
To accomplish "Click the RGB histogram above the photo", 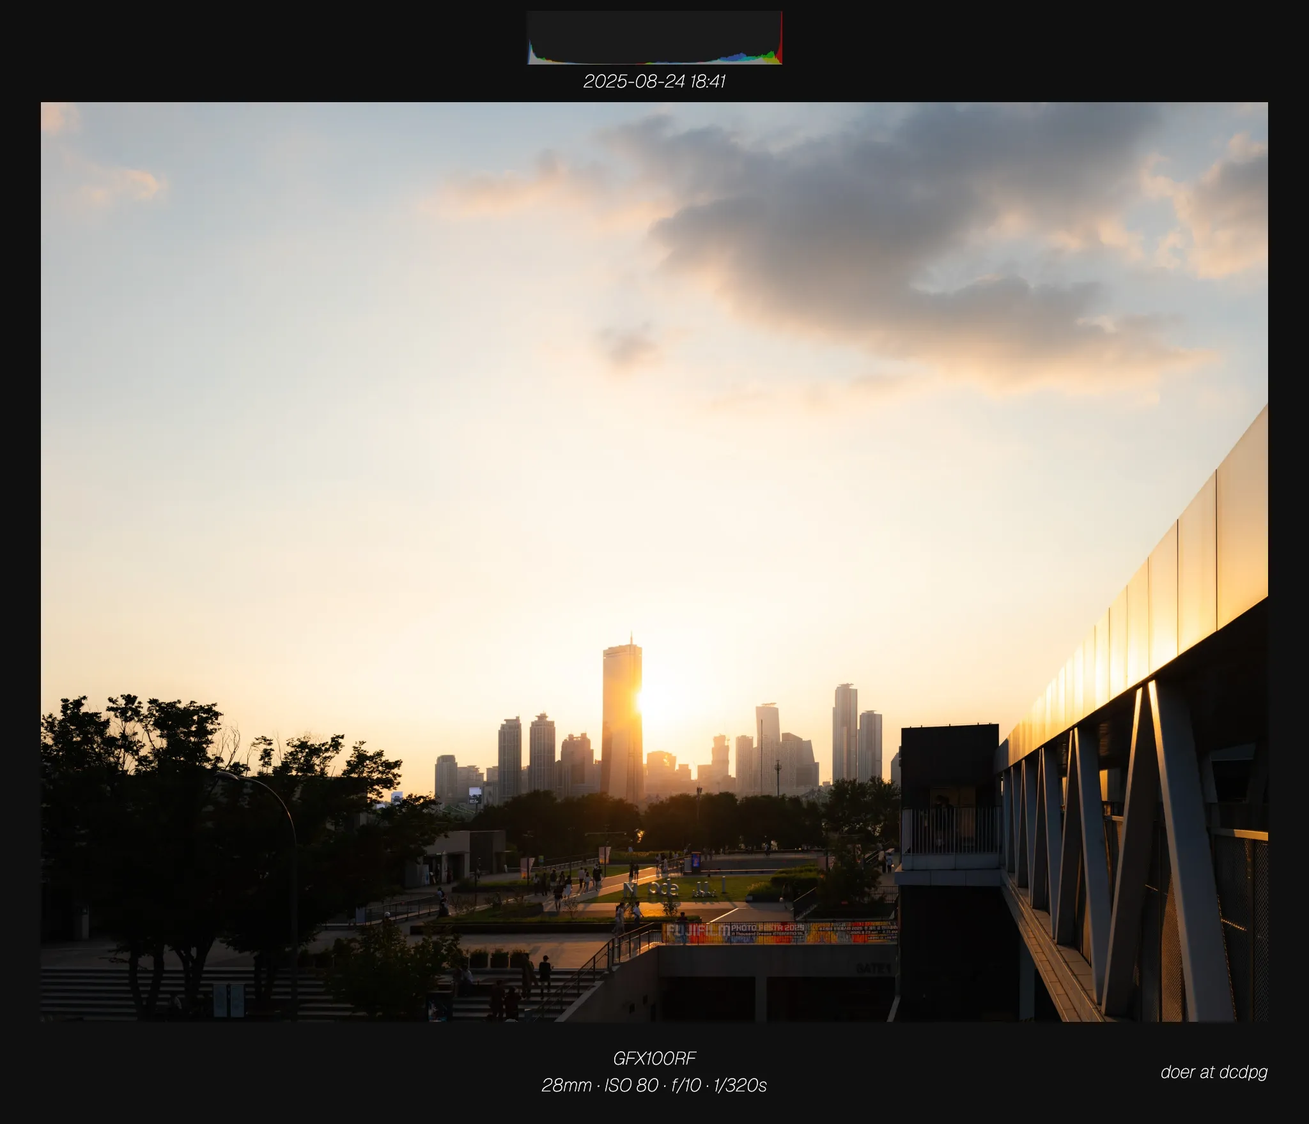I will coord(654,38).
